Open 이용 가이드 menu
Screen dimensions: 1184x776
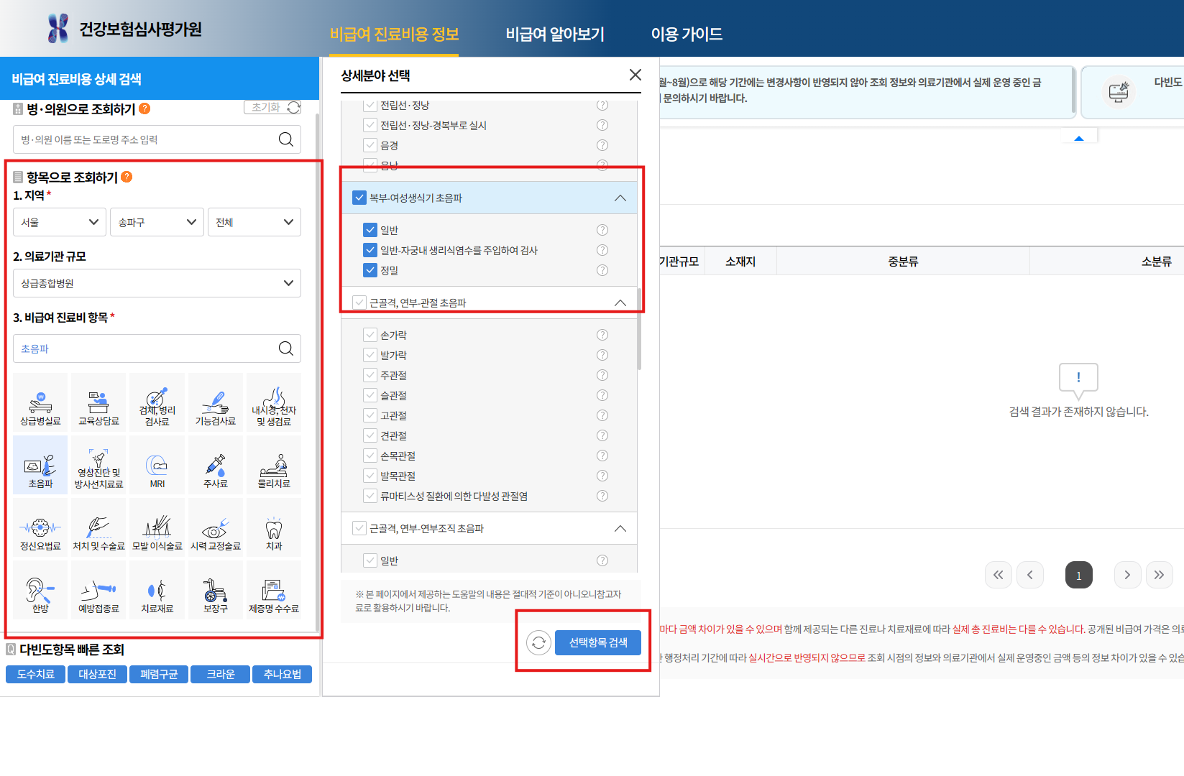coord(687,34)
